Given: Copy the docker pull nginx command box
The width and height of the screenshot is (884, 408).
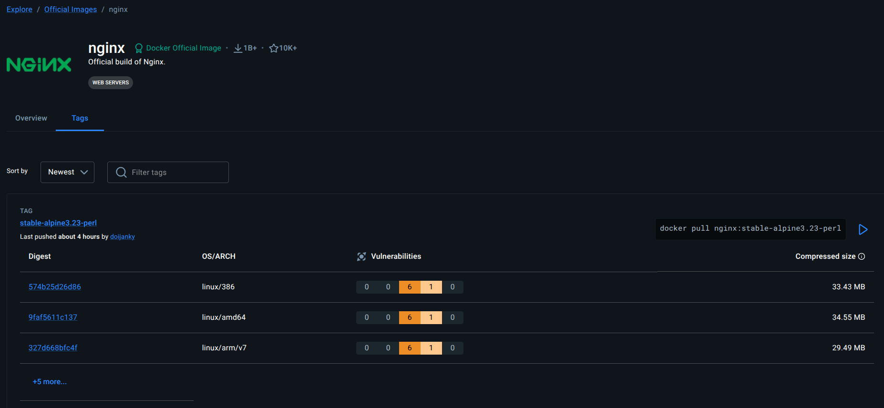Looking at the screenshot, I should tap(750, 229).
